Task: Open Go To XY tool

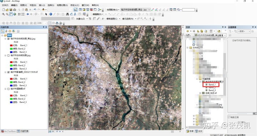Action: pos(75,14)
